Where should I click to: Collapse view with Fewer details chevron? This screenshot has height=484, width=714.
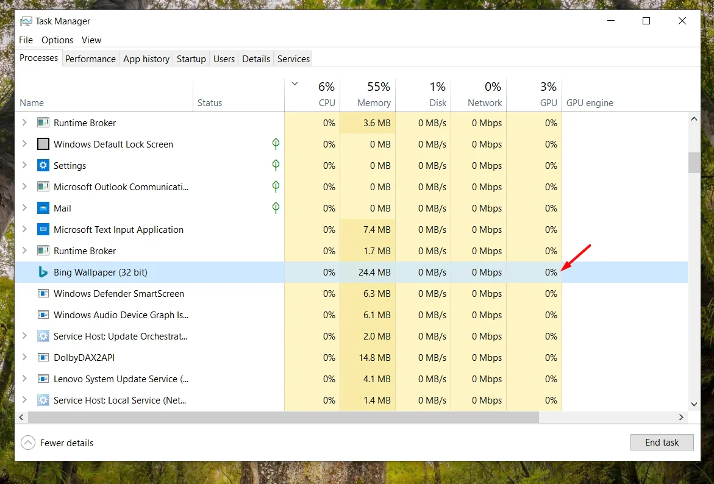pos(28,443)
